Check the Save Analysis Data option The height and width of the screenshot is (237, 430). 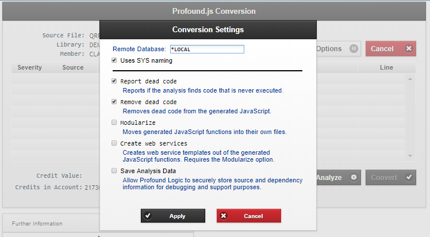pos(115,171)
